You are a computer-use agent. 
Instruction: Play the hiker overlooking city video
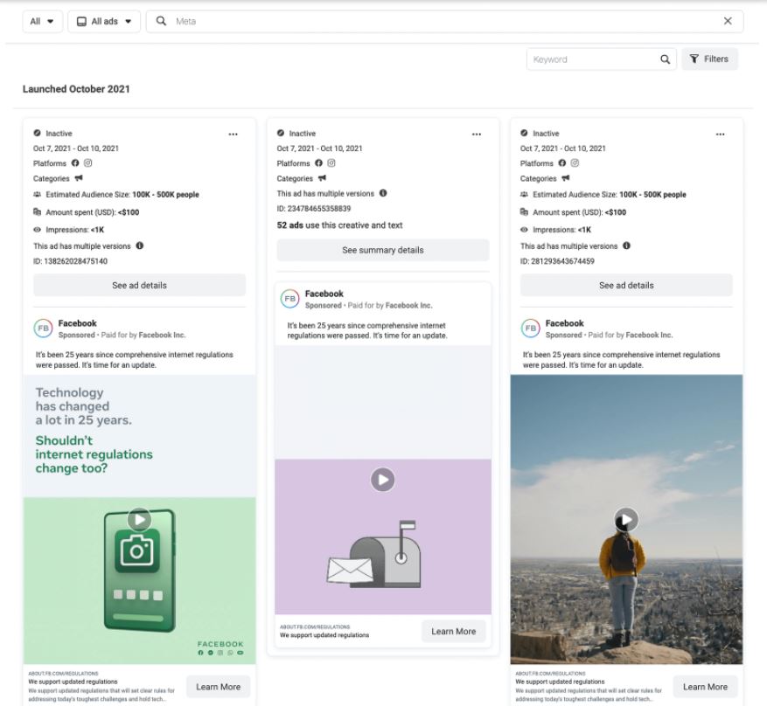click(625, 520)
